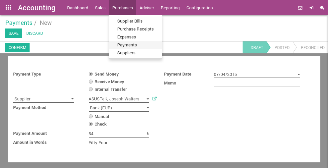This screenshot has width=328, height=168.
Task: Open the apps grid menu icon
Action: tap(9, 8)
